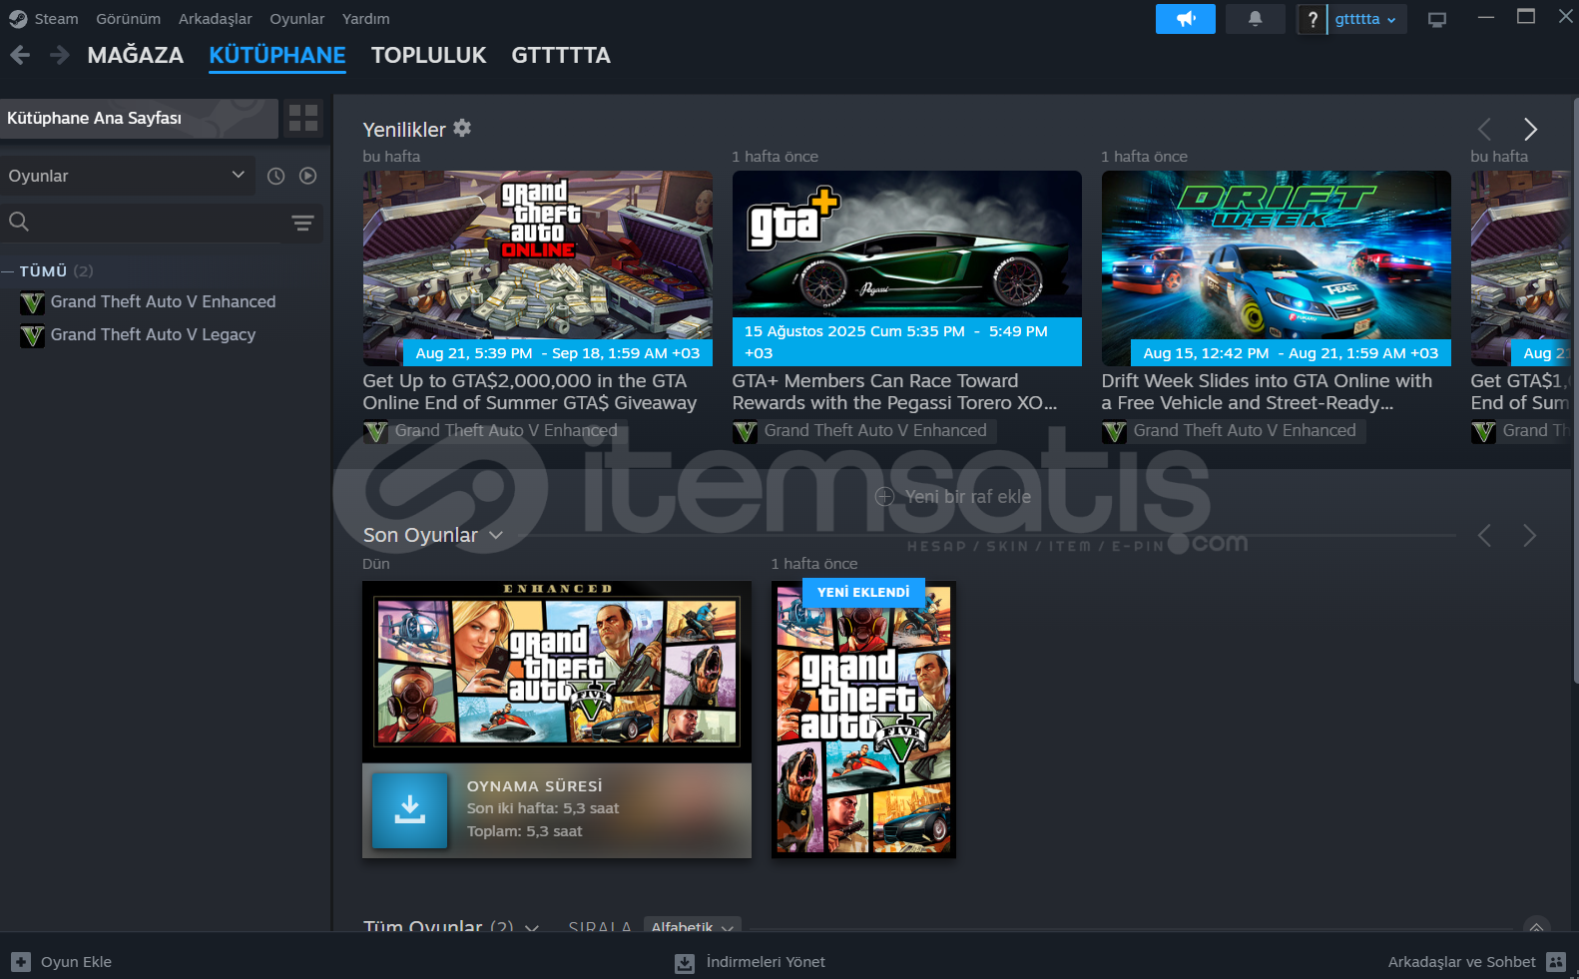Download GTA V Enhanced with blue button

click(x=409, y=810)
